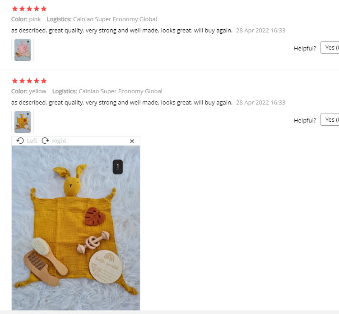Open the pink review photo thumbnail
The height and width of the screenshot is (314, 339).
click(x=23, y=50)
